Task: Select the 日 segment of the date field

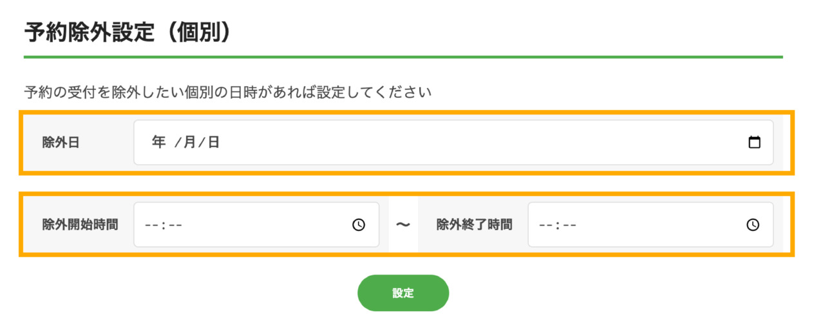Action: coord(213,142)
